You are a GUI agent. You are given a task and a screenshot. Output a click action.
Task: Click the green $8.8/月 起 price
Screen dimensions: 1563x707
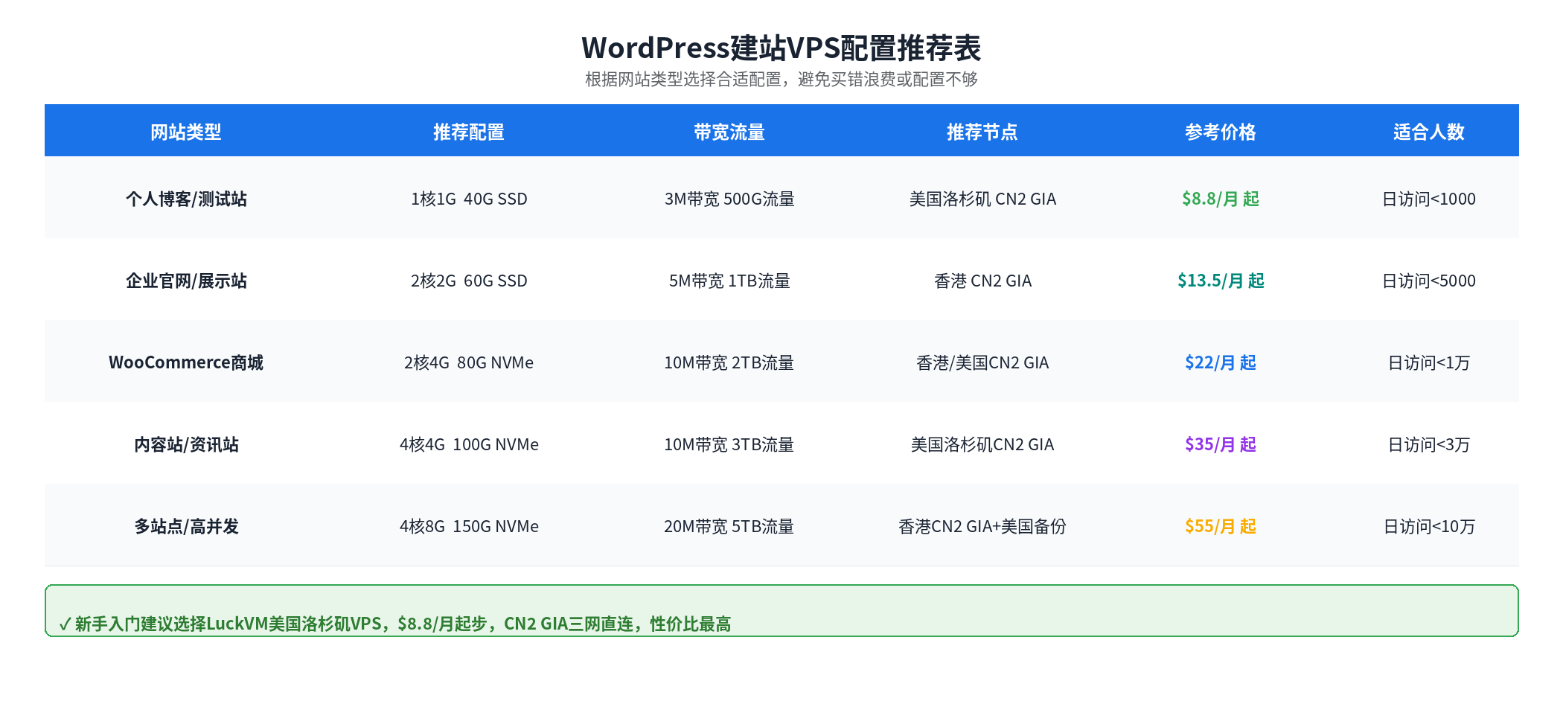(x=1221, y=199)
